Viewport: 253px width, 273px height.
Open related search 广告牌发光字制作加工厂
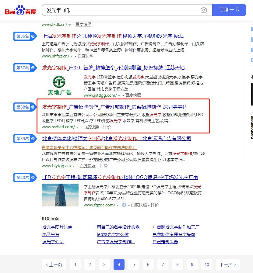tap(176, 227)
